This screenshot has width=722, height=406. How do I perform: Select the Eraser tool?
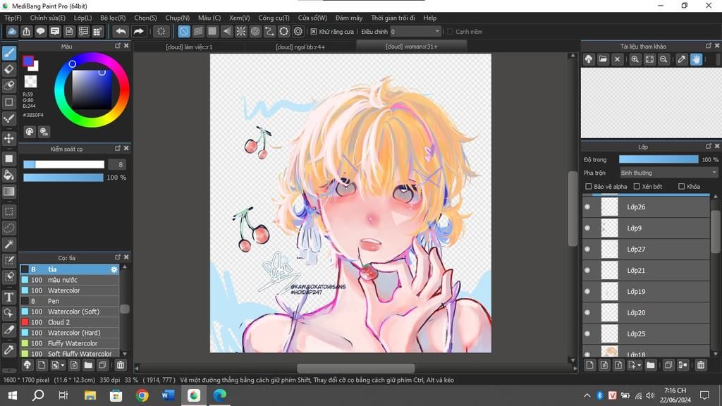tap(9, 70)
